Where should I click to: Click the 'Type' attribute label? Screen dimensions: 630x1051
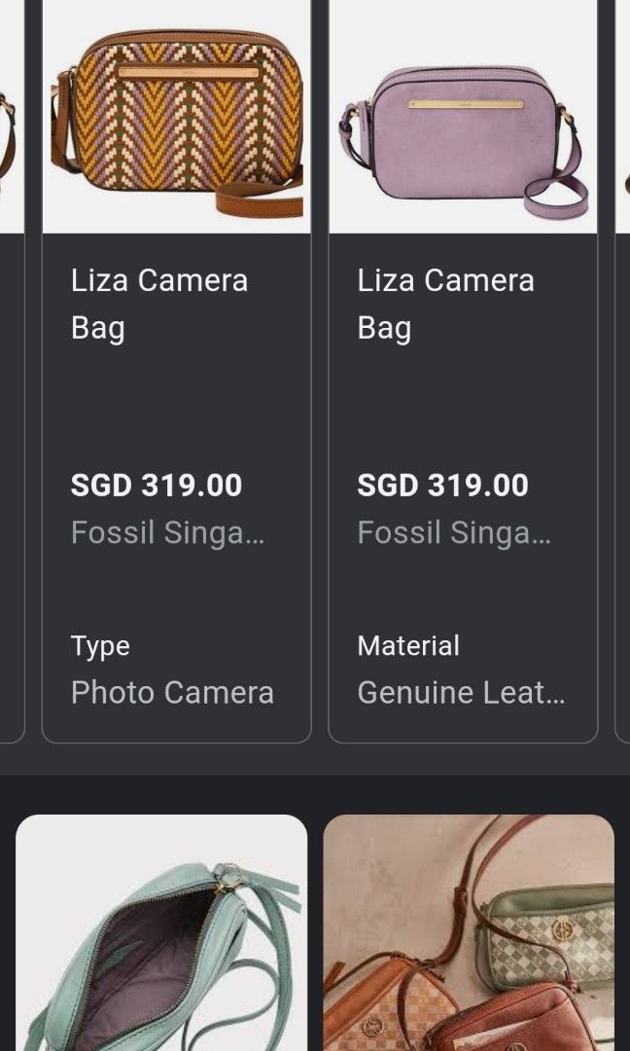(100, 645)
